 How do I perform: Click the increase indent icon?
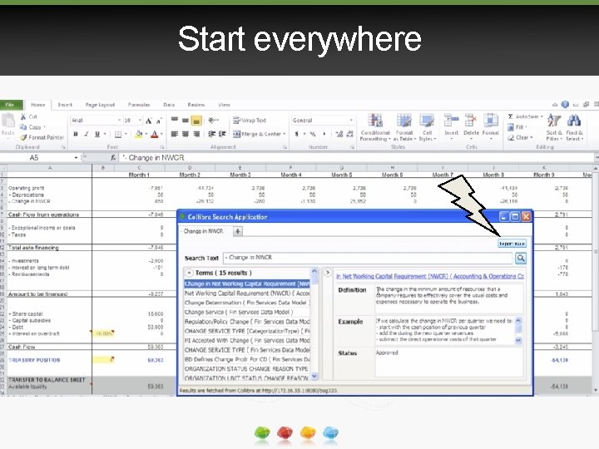[x=222, y=134]
